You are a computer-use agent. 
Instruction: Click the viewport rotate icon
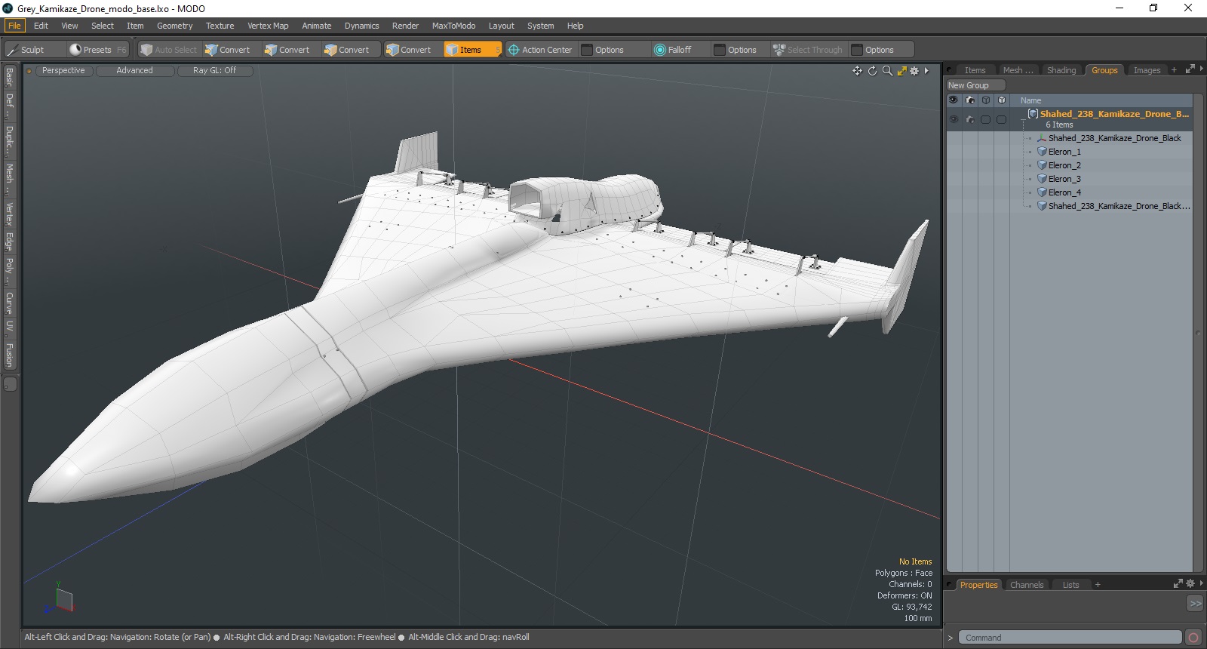click(x=872, y=71)
